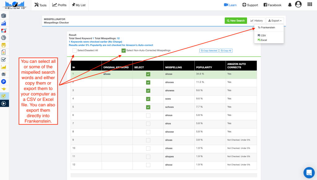Click the play button sidebar icon
Screen dimensions: 317x180
[4, 103]
